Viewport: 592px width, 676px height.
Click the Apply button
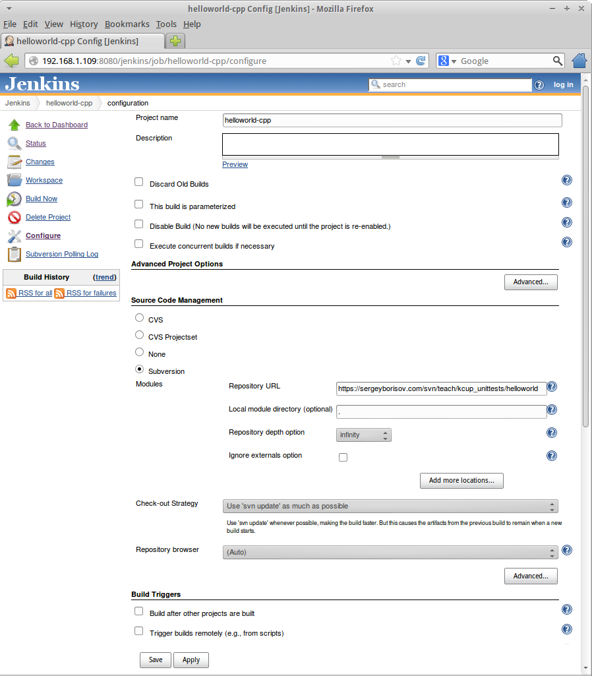(x=191, y=660)
